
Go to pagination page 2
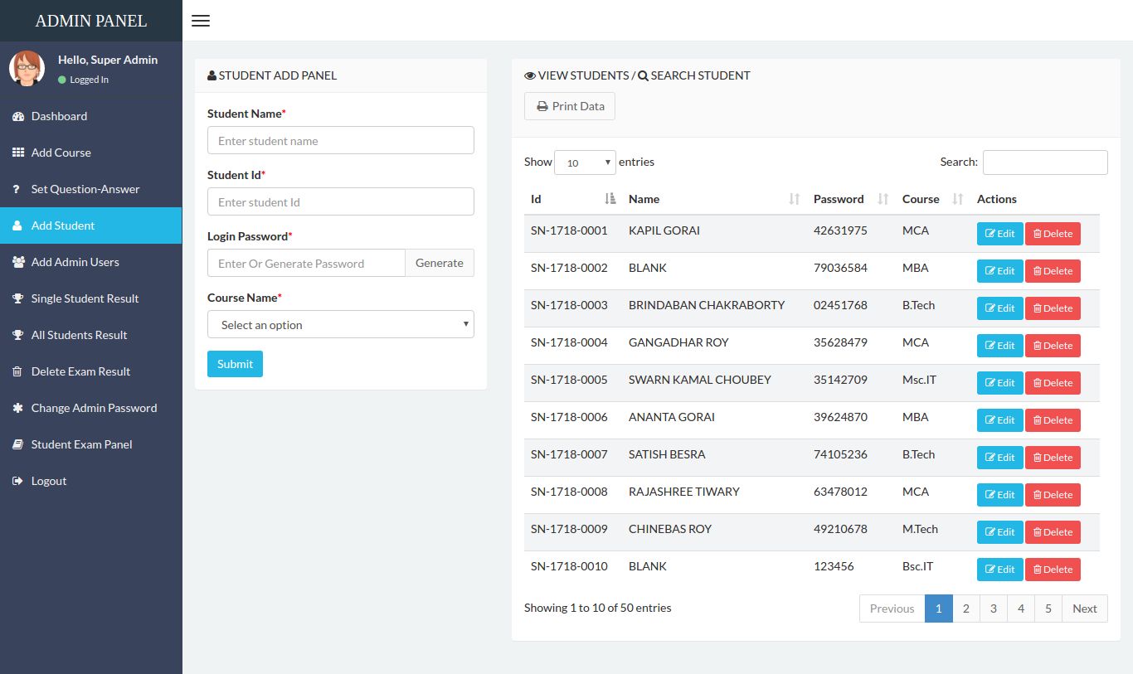click(965, 609)
